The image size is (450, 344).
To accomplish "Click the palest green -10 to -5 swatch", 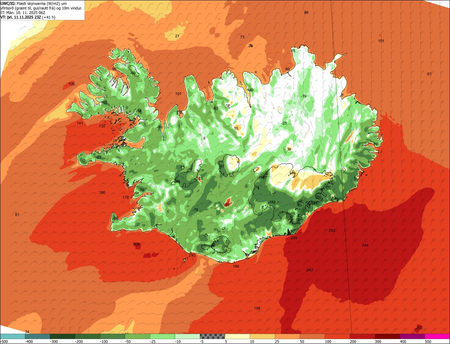I will click(x=187, y=336).
